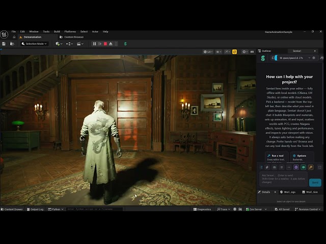The image size is (326, 244).
Task: Open the add content dropdown with plus icon
Action: tap(59, 44)
